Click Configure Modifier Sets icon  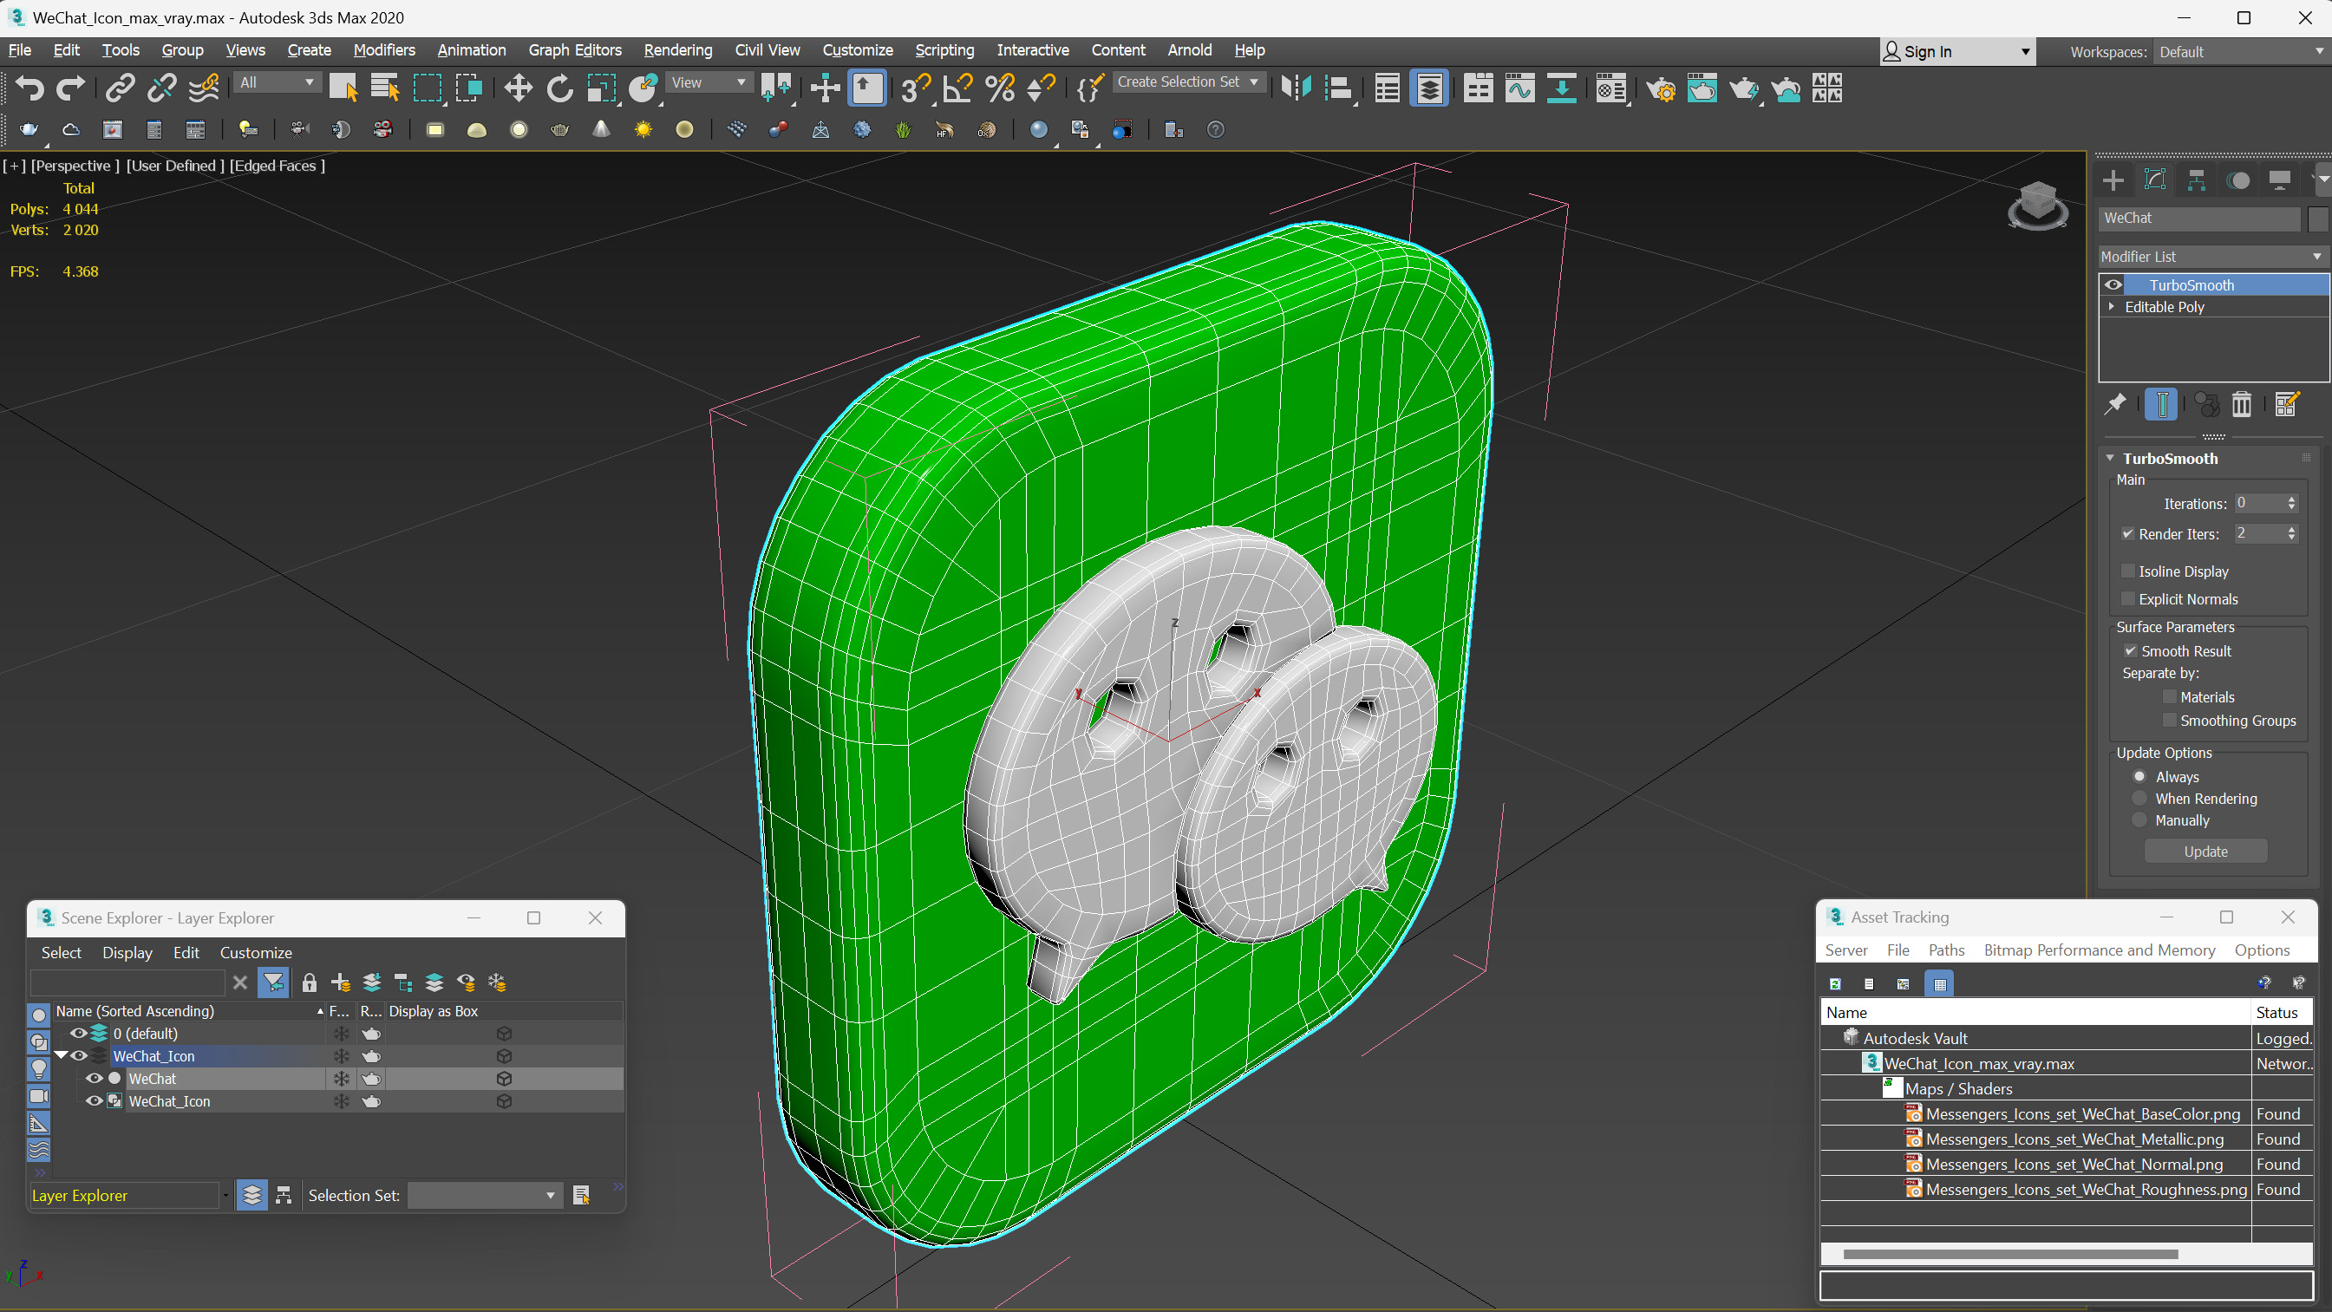click(2287, 404)
